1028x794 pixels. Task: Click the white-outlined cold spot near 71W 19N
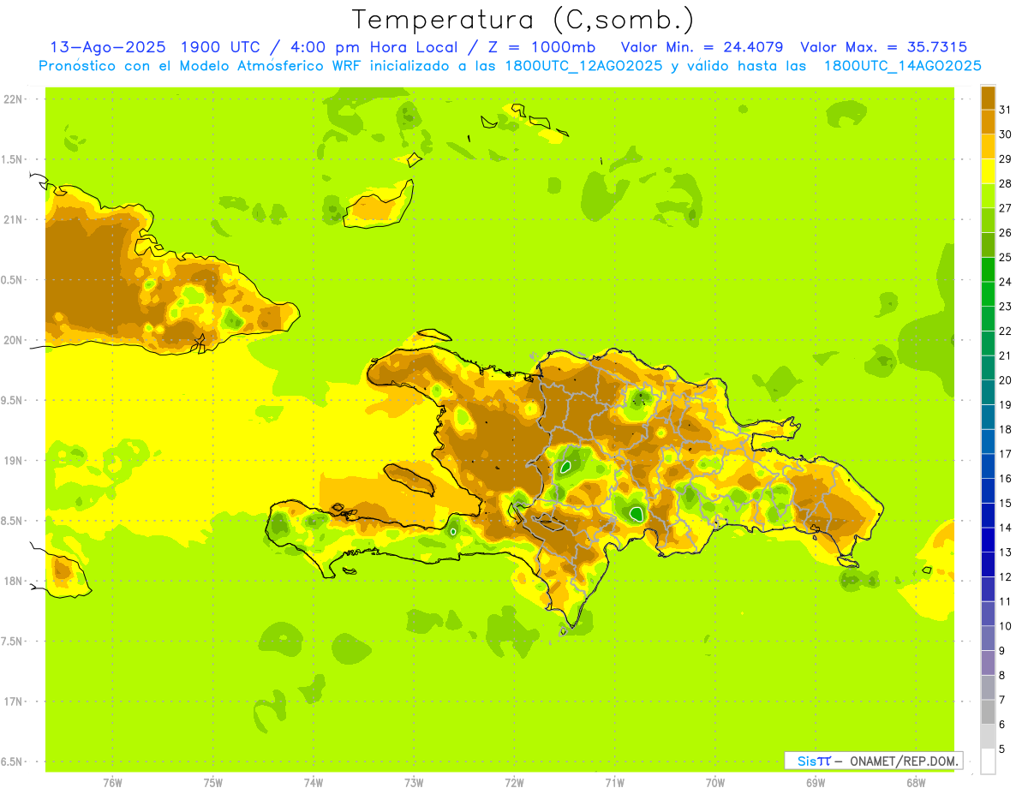pos(565,467)
